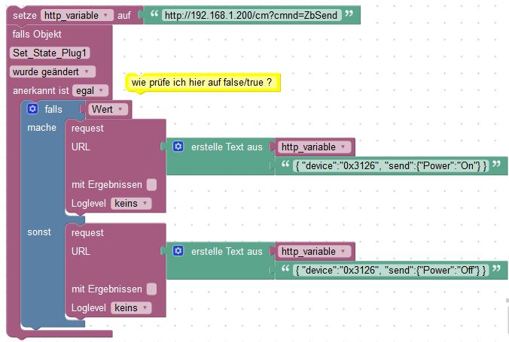Viewport: 509px width, 342px height.
Task: Click the 'anerkannt ist' label
Action: tap(41, 90)
